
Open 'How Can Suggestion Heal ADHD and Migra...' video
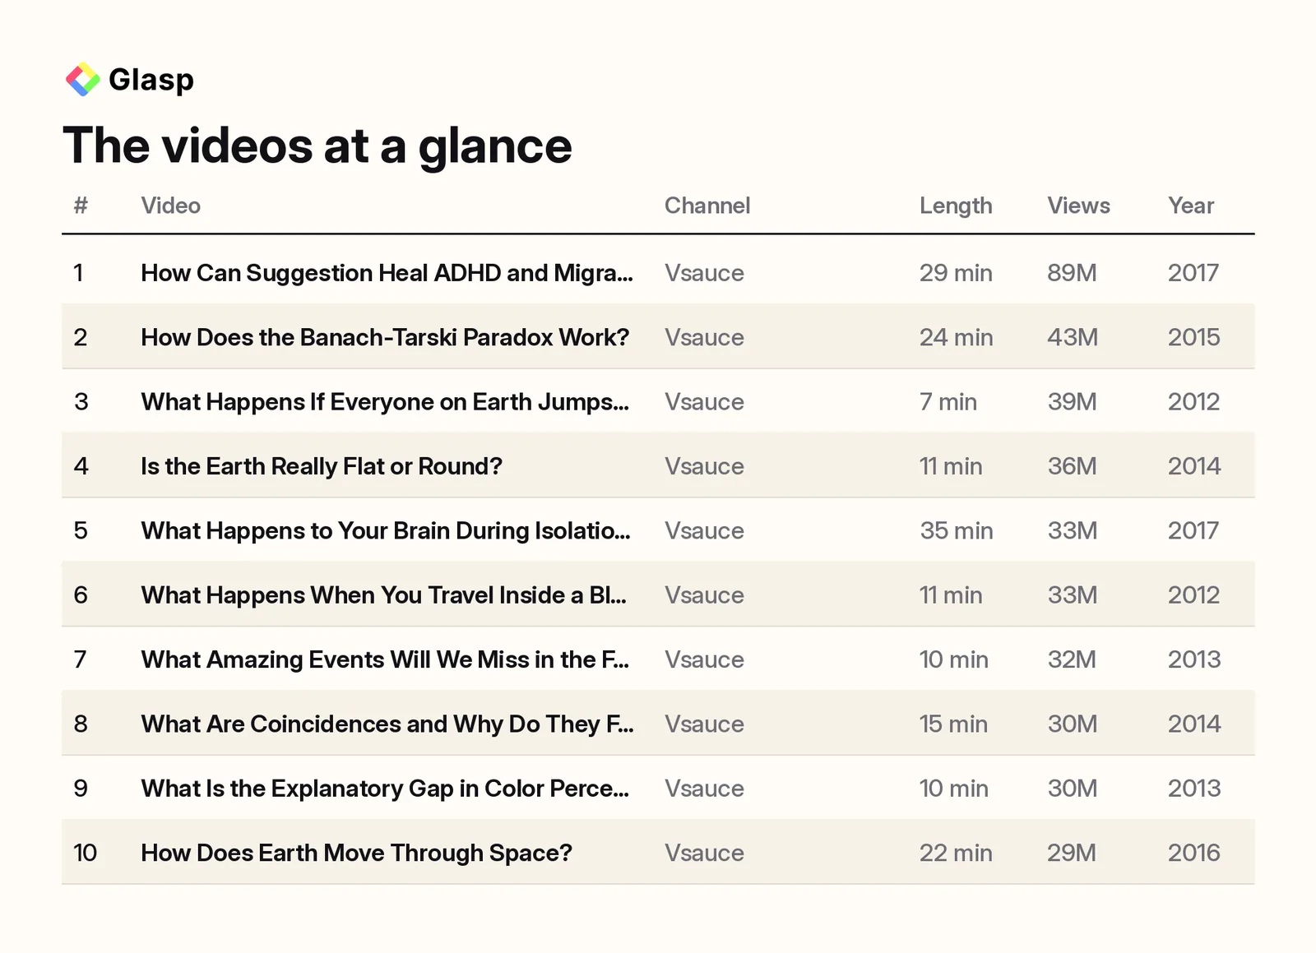[x=387, y=273]
